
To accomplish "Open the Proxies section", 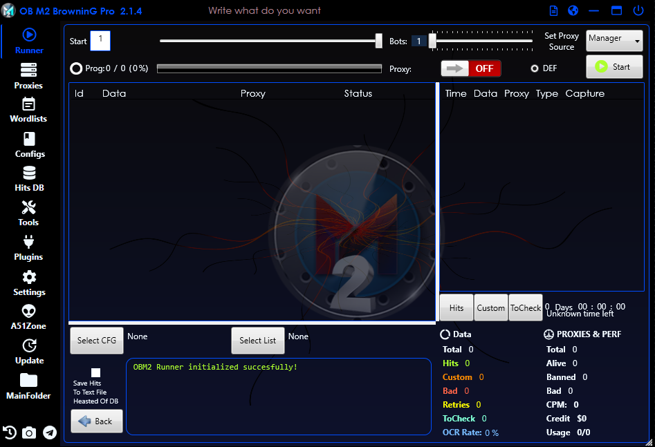I will pos(28,76).
